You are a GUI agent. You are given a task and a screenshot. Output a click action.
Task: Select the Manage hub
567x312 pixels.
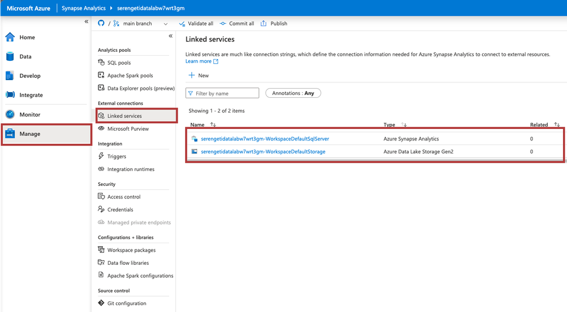tap(47, 134)
